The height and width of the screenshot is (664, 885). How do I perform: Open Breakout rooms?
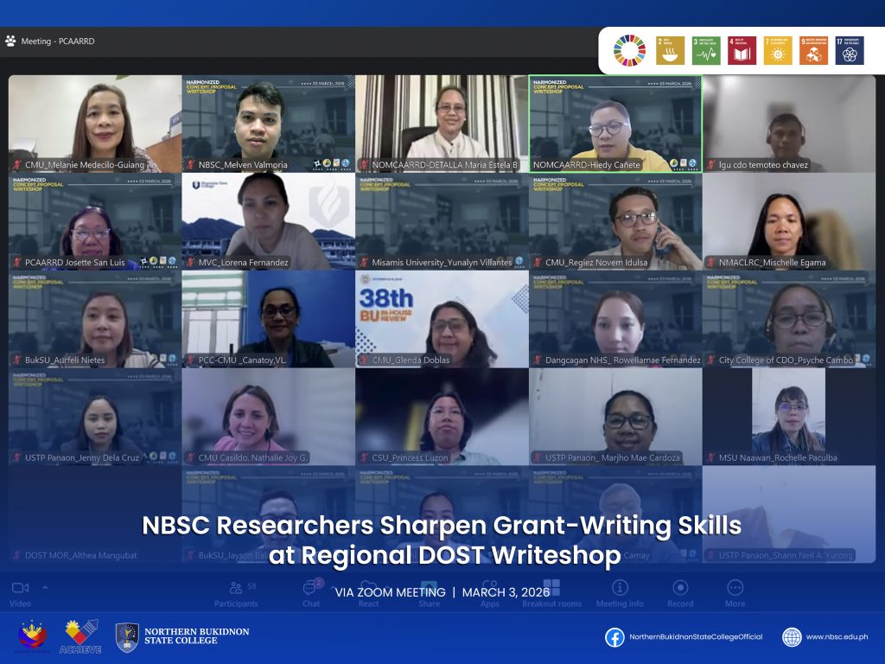click(552, 593)
